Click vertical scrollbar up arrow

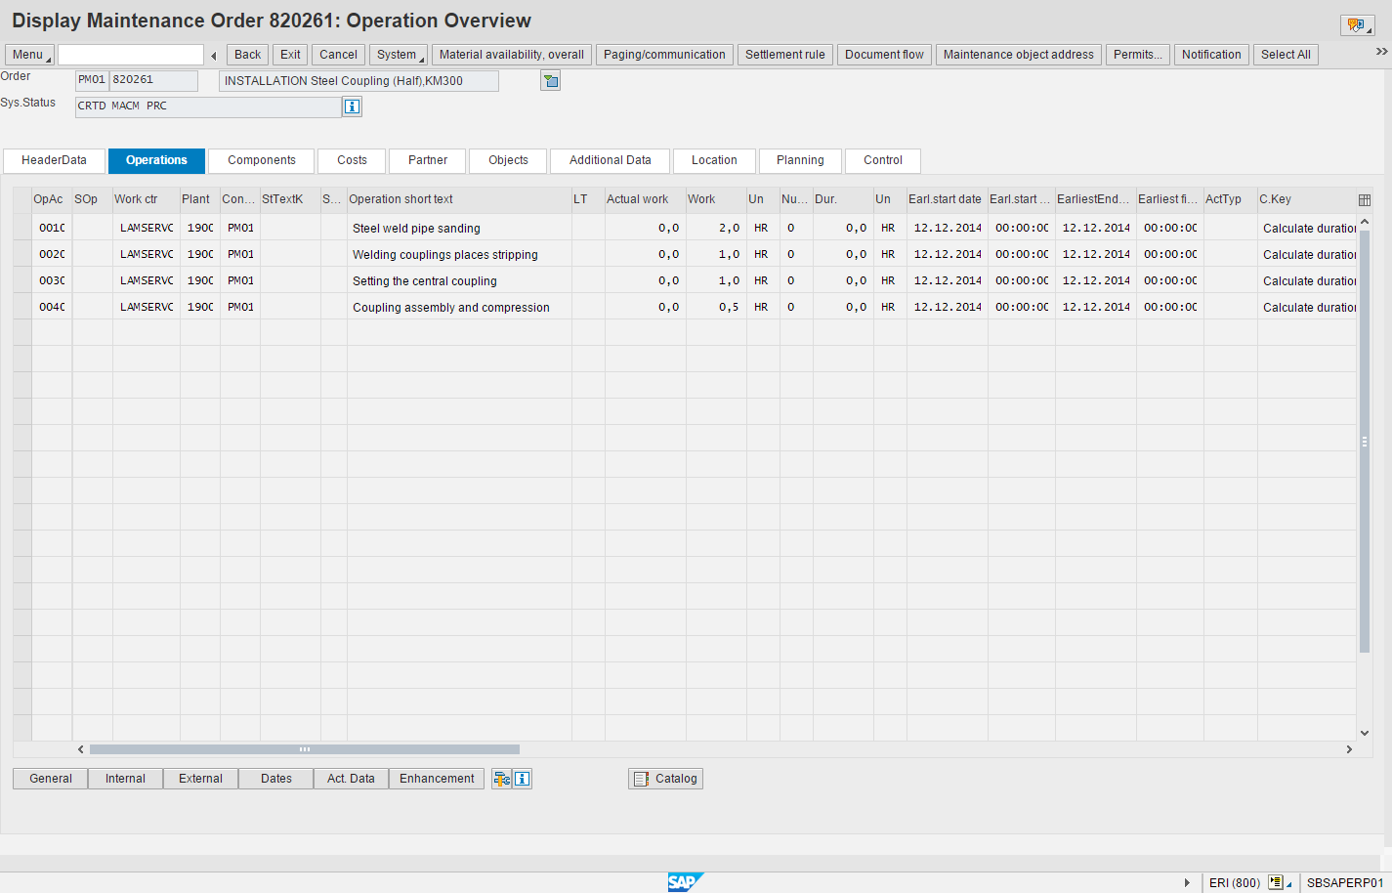click(1365, 222)
